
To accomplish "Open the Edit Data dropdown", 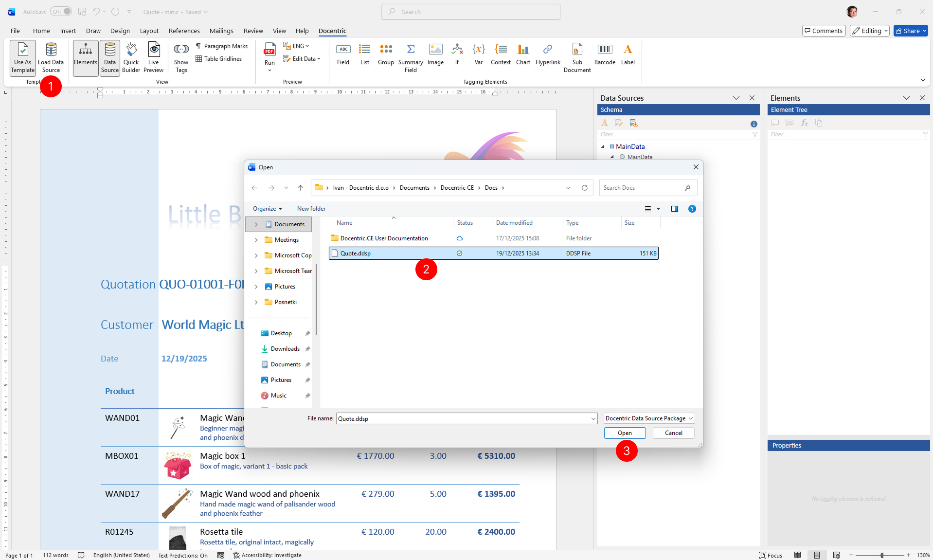I will (x=302, y=59).
